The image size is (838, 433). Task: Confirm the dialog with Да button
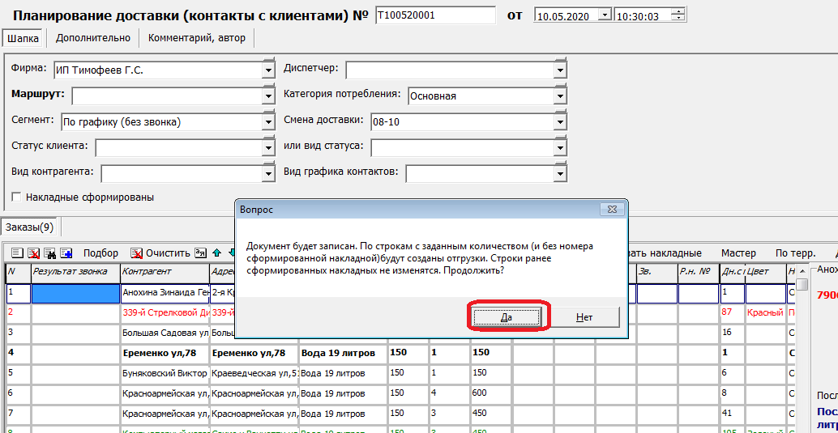coord(506,317)
